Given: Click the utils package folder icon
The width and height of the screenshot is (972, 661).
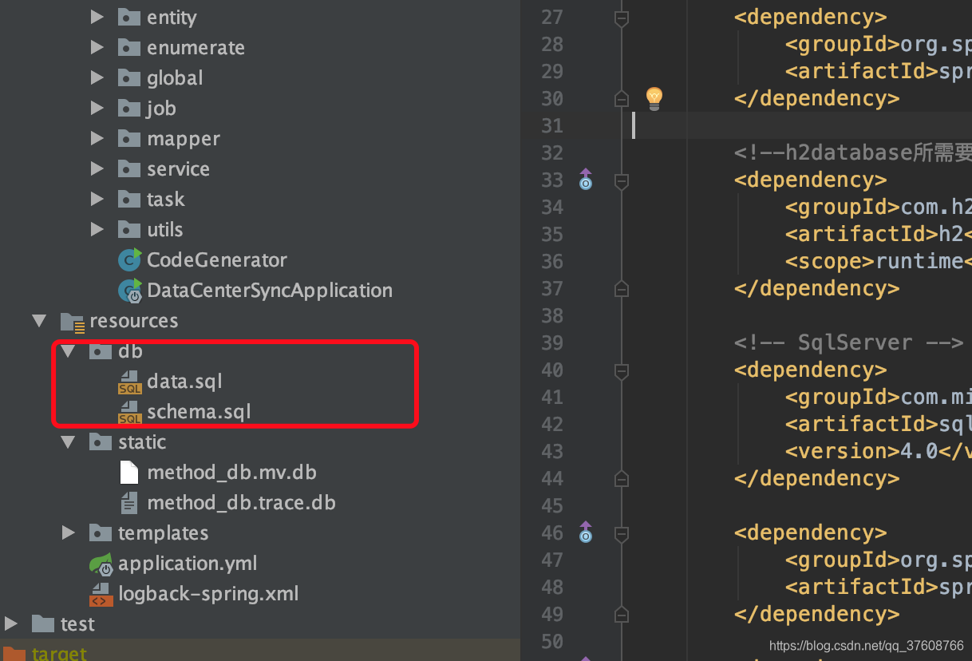Looking at the screenshot, I should (x=129, y=229).
